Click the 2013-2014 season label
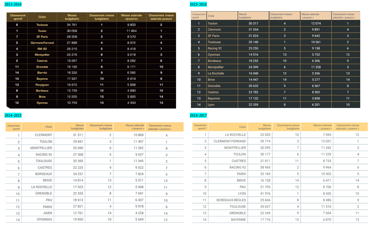Image resolution: width=372 pixels, height=228 pixels. (13, 4)
